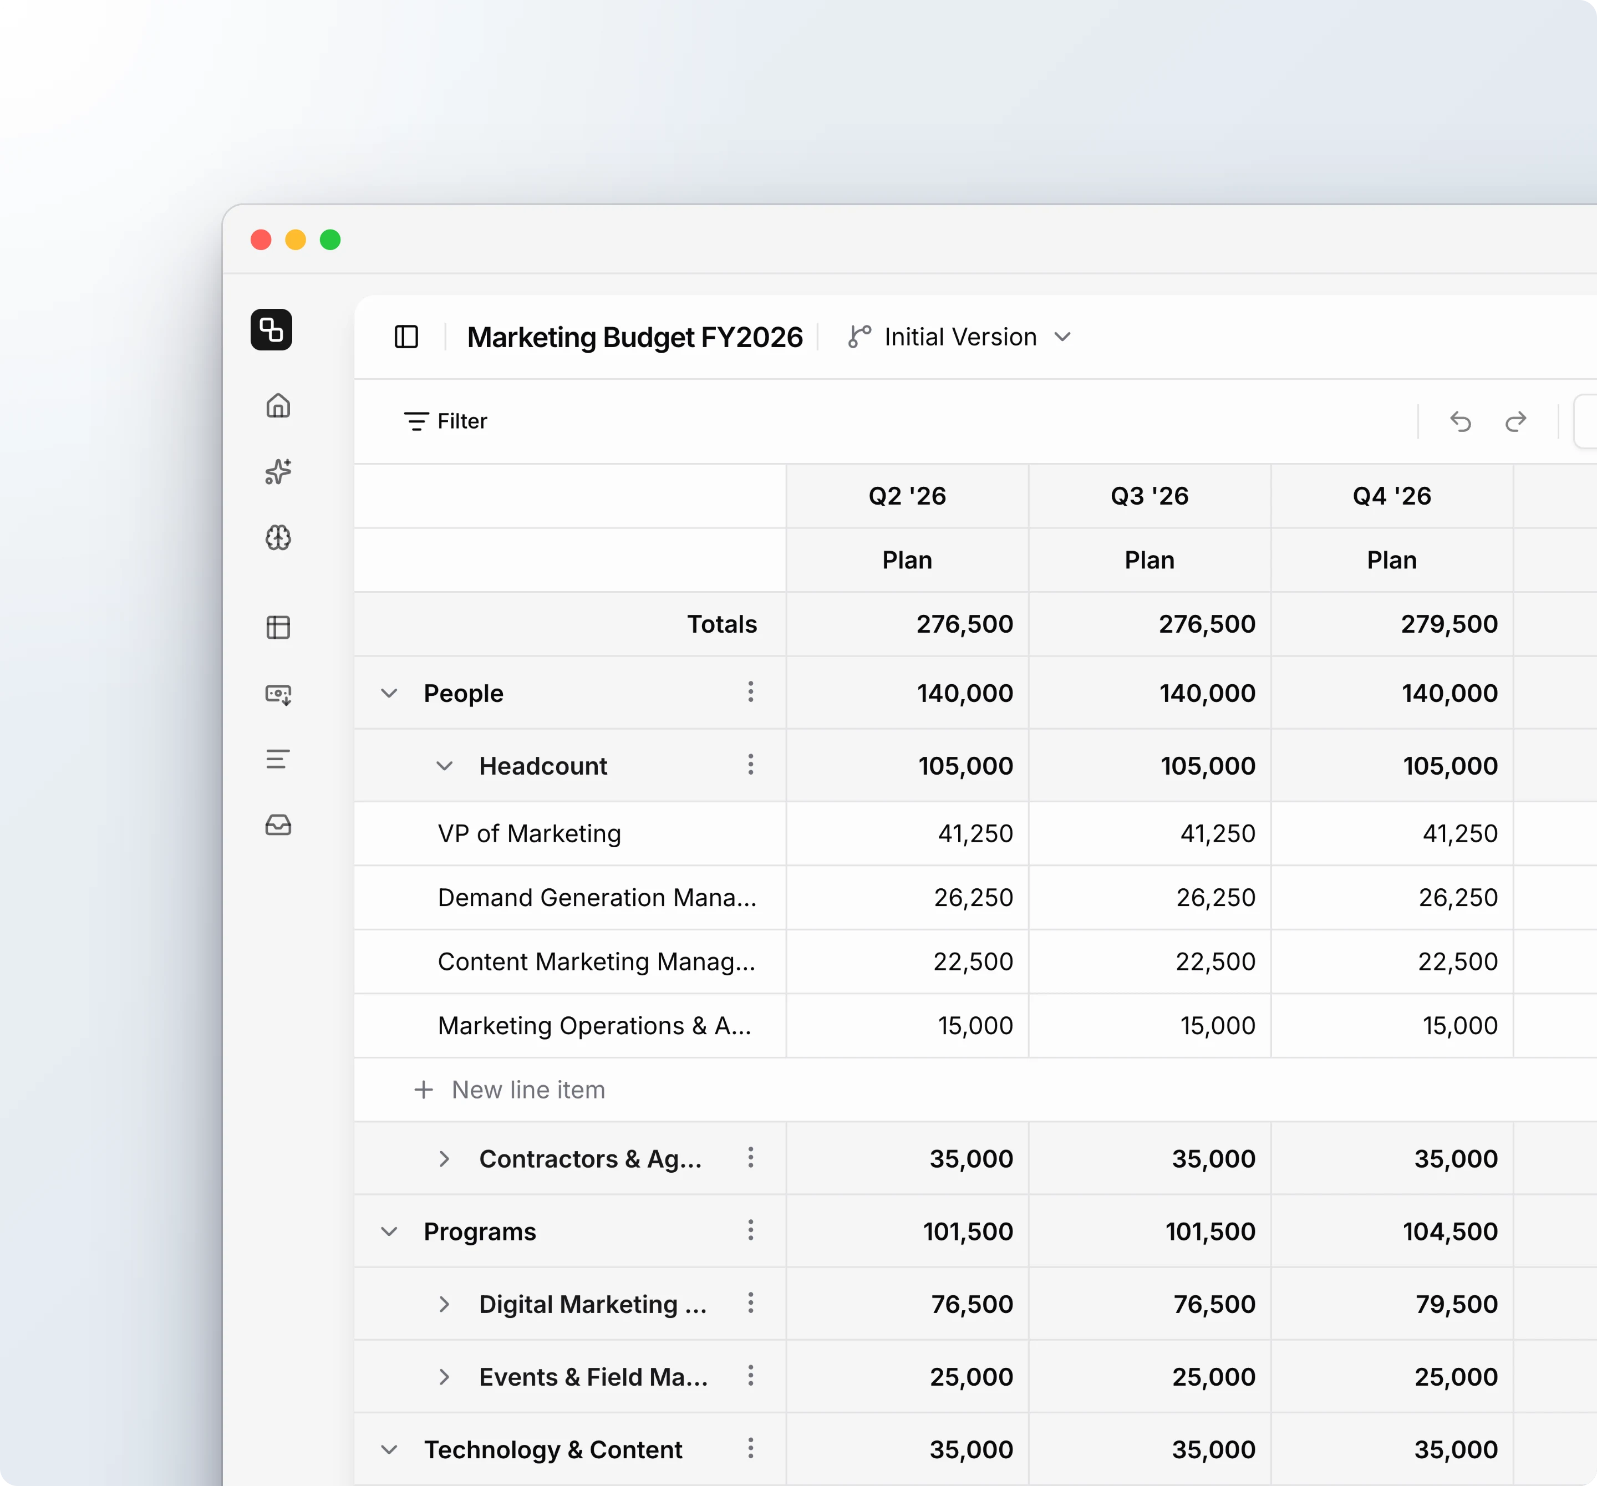Select the Content Marketing Manag... row label
Screen dimensions: 1597x1486
click(596, 961)
